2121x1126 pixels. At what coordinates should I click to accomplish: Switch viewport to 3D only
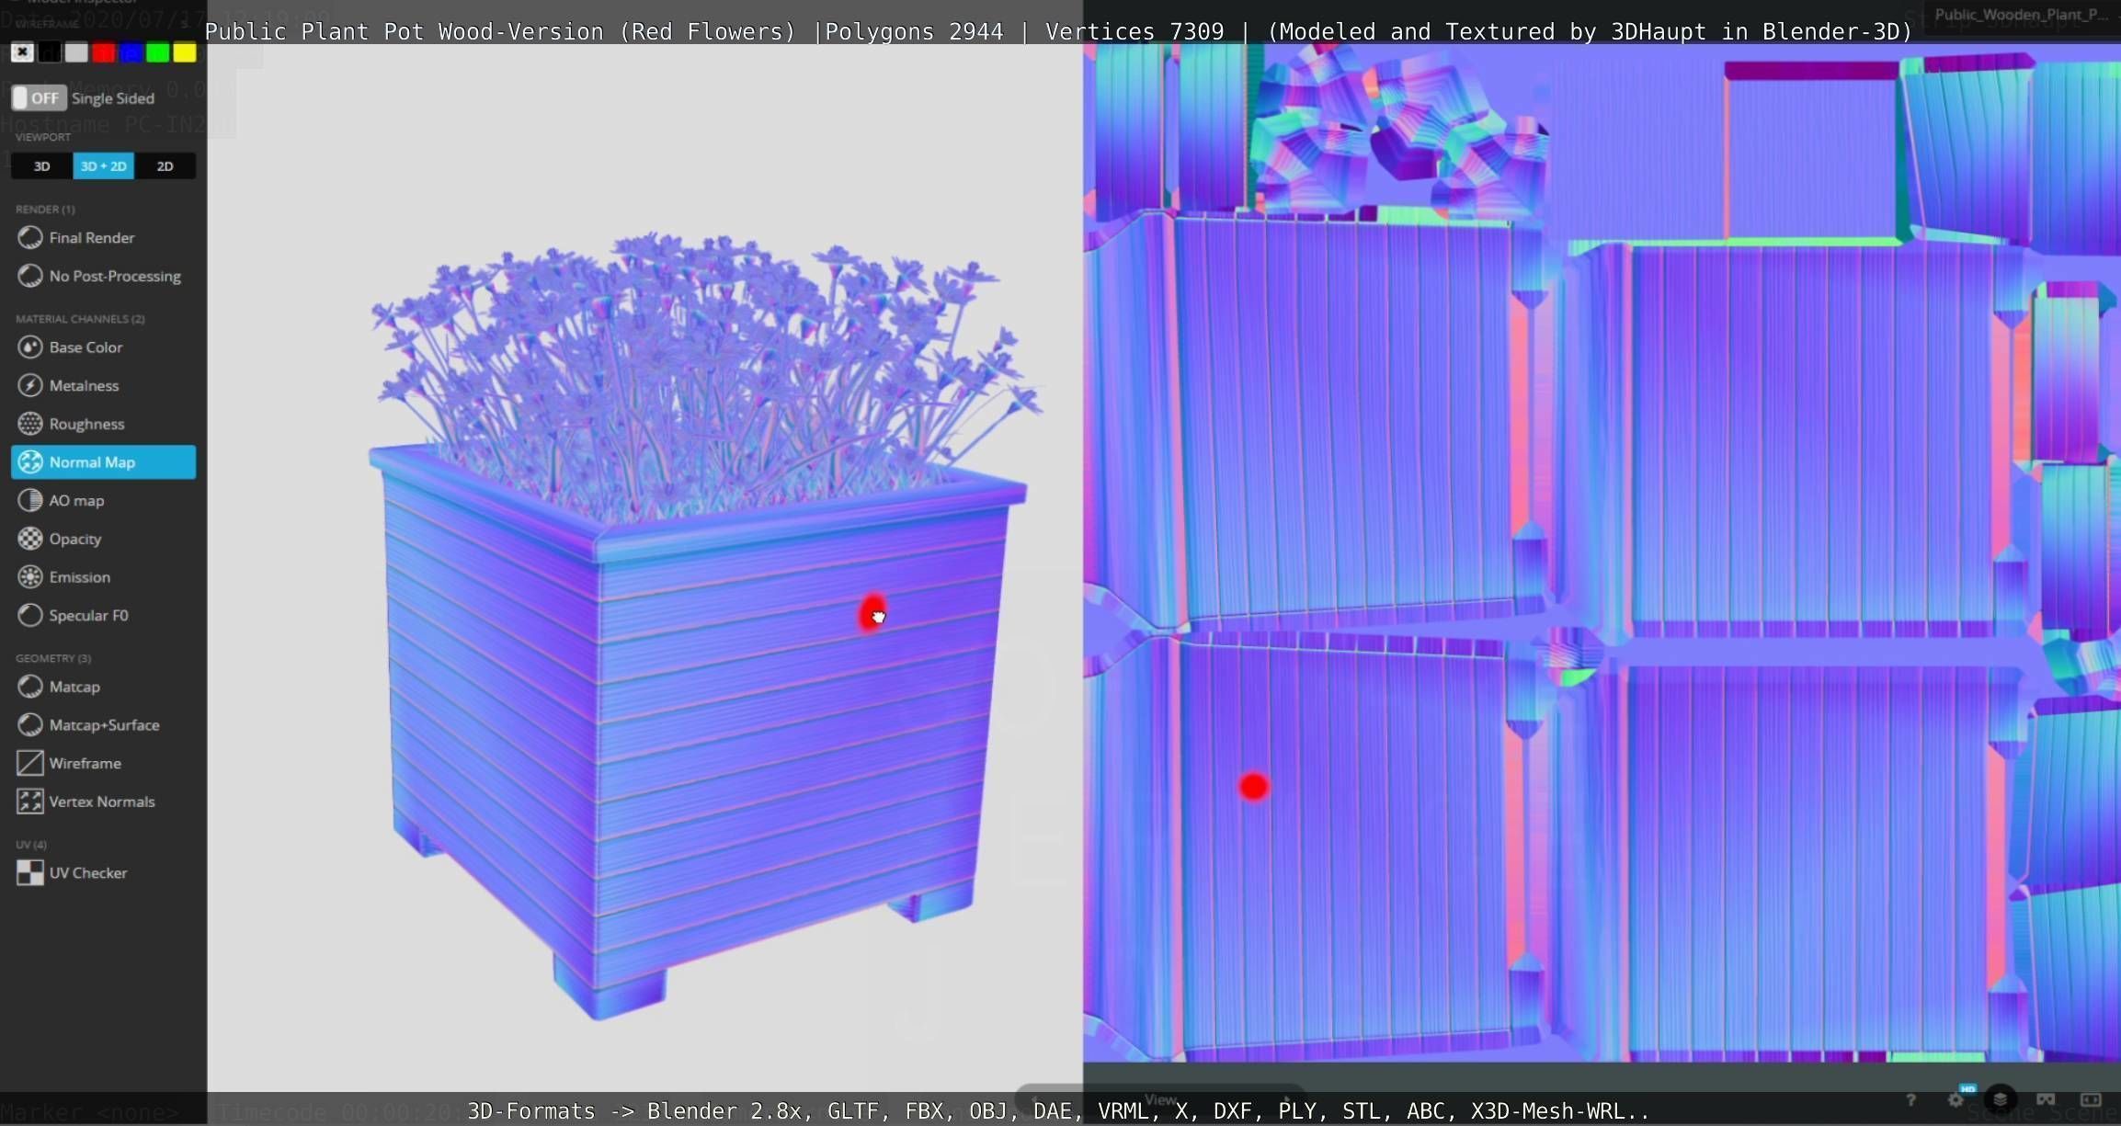point(42,166)
